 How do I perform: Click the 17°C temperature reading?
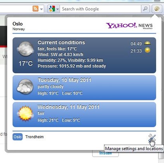click(26, 64)
